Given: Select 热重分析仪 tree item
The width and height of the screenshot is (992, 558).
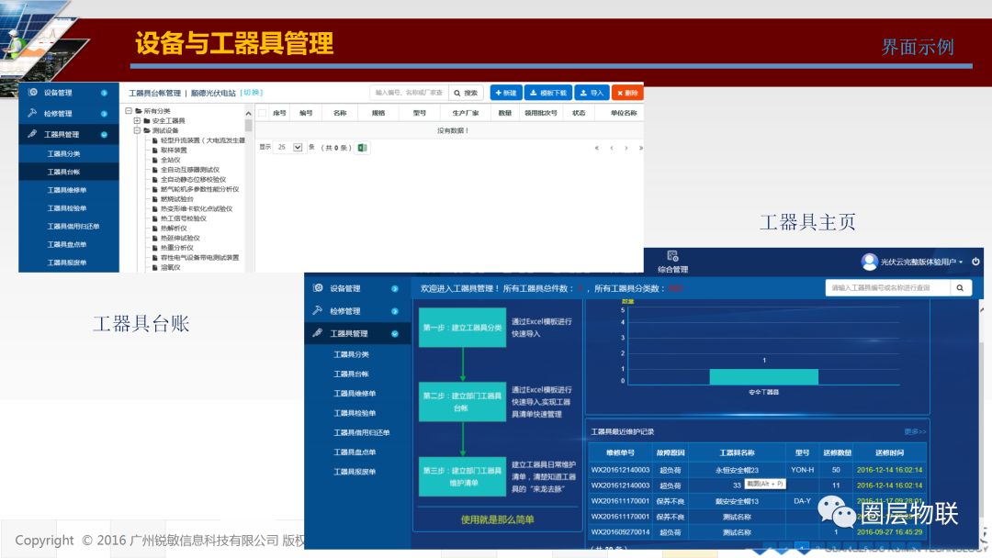Looking at the screenshot, I should (176, 248).
